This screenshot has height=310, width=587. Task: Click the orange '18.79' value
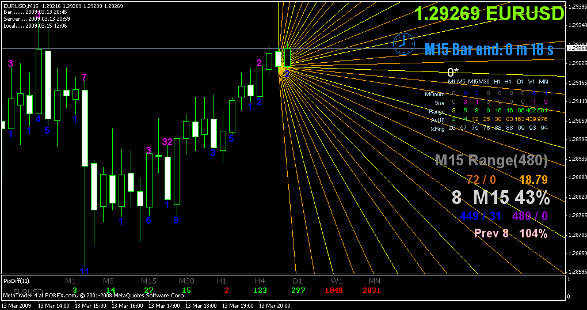[x=533, y=180]
